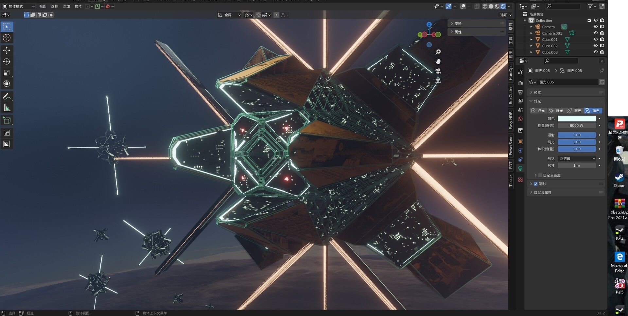
Task: Open the 形状 dropdown showing 正方形
Action: [x=577, y=159]
